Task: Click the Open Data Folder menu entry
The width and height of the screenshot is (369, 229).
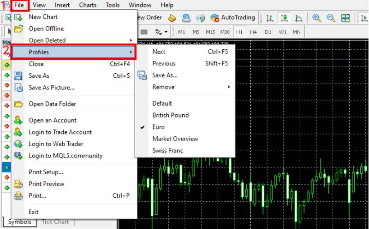Action: (x=74, y=104)
